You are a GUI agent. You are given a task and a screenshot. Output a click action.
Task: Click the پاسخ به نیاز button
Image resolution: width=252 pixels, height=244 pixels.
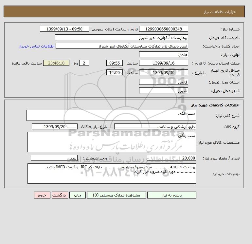(171, 195)
